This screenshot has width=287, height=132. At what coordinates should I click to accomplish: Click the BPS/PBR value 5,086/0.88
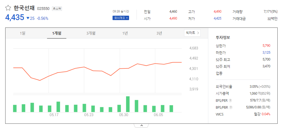coord(253,108)
